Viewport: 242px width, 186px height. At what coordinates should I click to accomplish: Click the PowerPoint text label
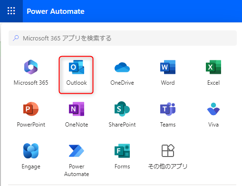[31, 125]
